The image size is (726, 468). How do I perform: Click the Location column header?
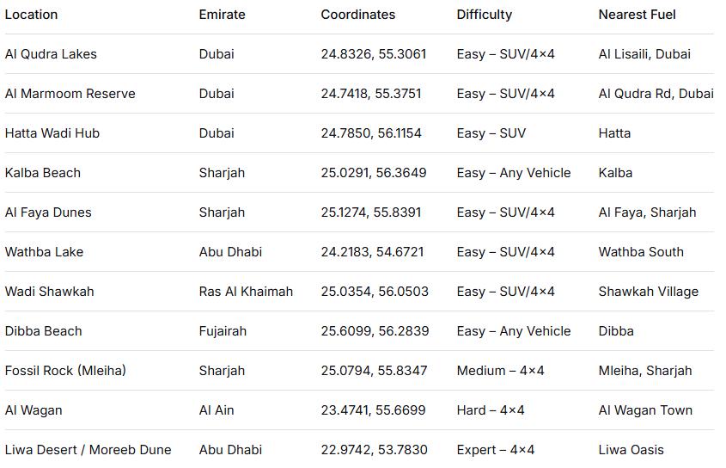31,15
